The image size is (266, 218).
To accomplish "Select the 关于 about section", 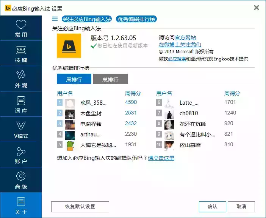I will [21, 205].
